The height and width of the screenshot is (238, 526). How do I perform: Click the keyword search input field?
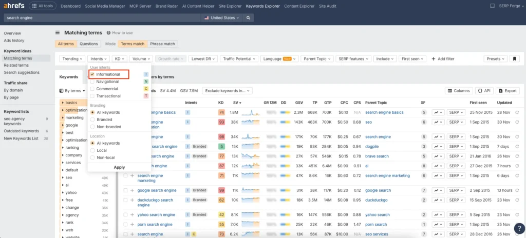click(x=102, y=18)
